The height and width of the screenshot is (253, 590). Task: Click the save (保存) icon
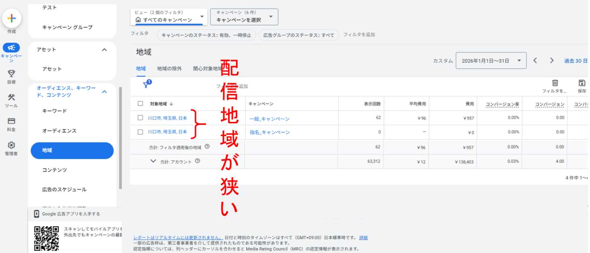(x=581, y=83)
